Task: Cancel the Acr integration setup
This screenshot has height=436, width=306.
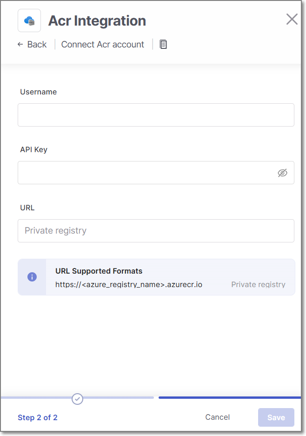Action: pos(218,417)
